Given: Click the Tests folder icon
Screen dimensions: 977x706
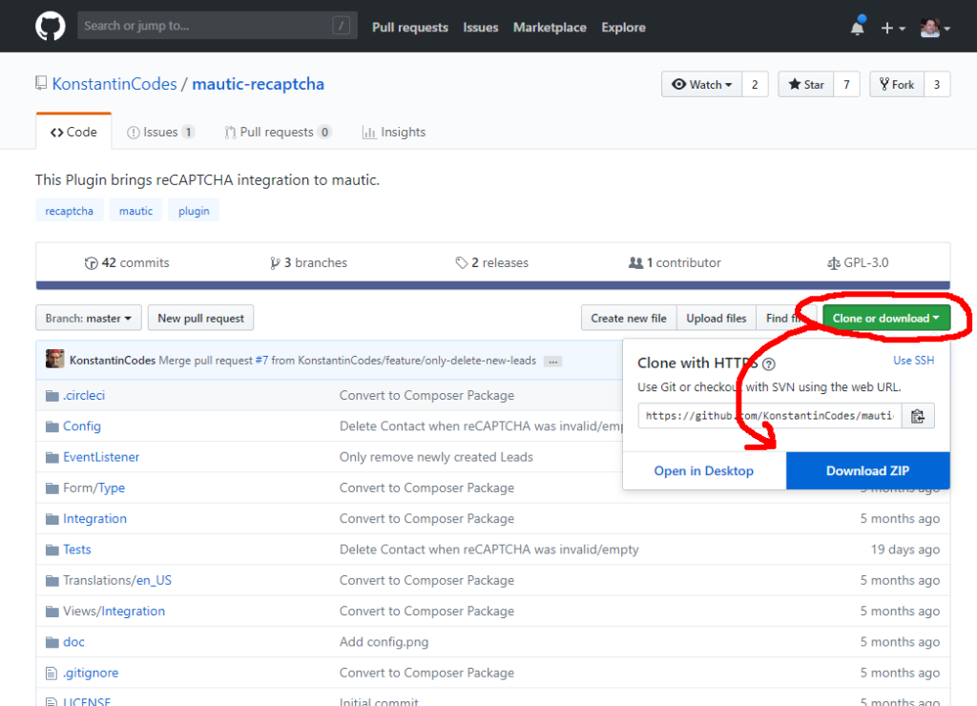Looking at the screenshot, I should (52, 550).
